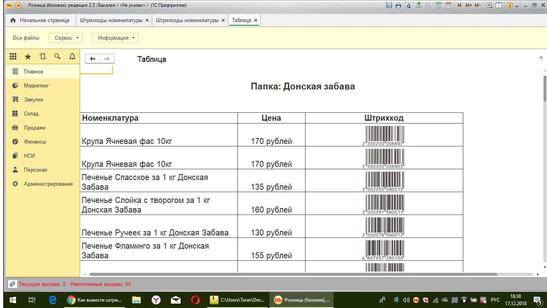The width and height of the screenshot is (547, 308).
Task: Click the M- memory subtract button
Action: [478, 5]
